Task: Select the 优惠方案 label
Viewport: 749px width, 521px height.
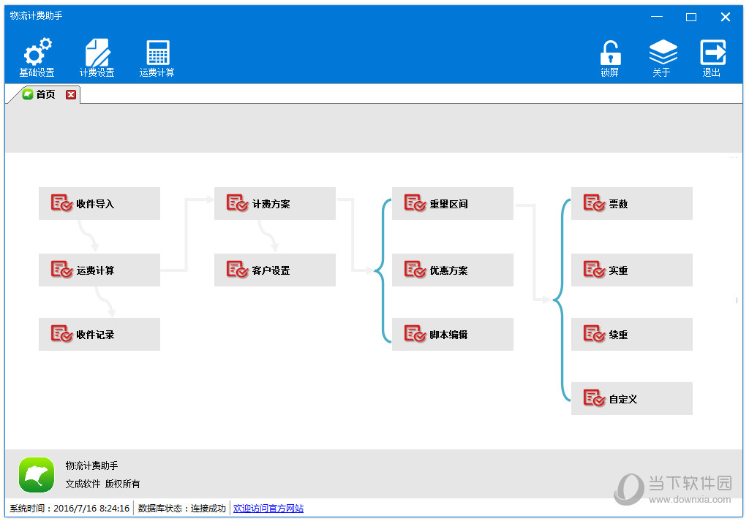Action: pyautogui.click(x=448, y=270)
